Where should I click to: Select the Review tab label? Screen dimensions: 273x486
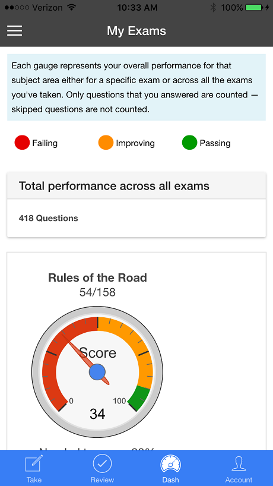point(102,480)
